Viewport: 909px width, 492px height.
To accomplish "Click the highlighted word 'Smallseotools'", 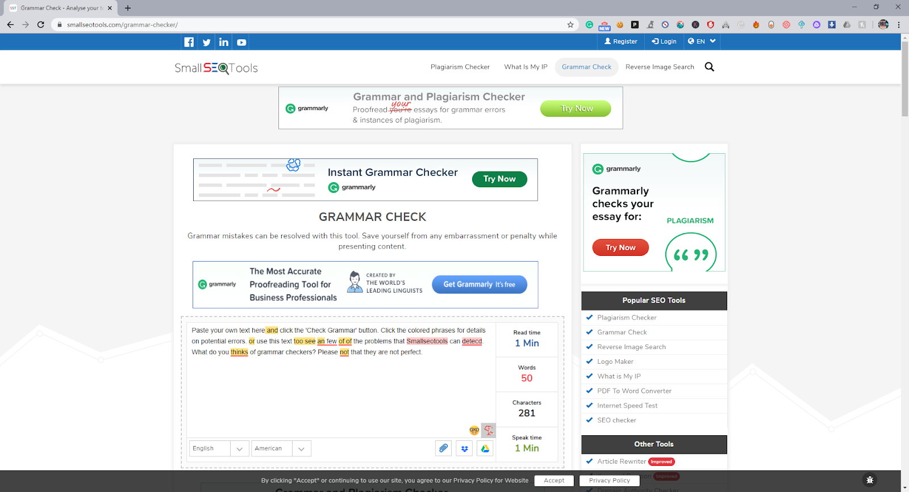I will point(427,342).
